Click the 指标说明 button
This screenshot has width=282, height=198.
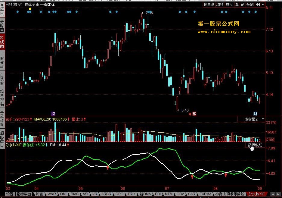point(255,145)
